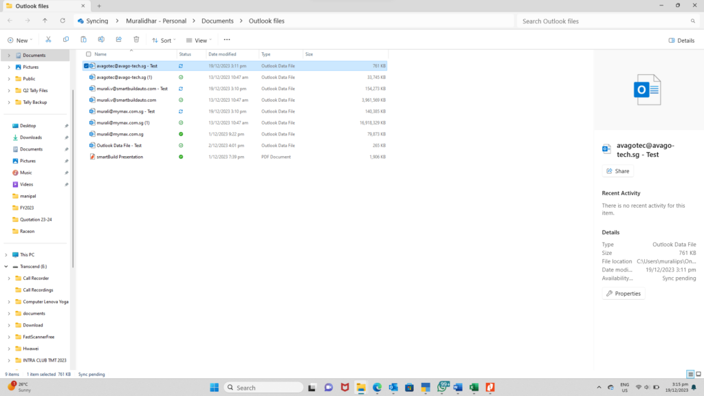Open the Rename icon in toolbar
Image resolution: width=704 pixels, height=396 pixels.
pyautogui.click(x=101, y=39)
